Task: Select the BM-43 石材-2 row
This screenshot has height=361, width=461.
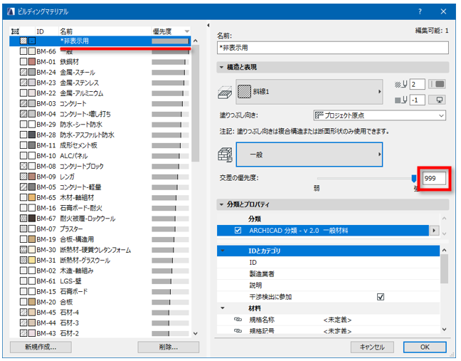Action: click(100, 333)
